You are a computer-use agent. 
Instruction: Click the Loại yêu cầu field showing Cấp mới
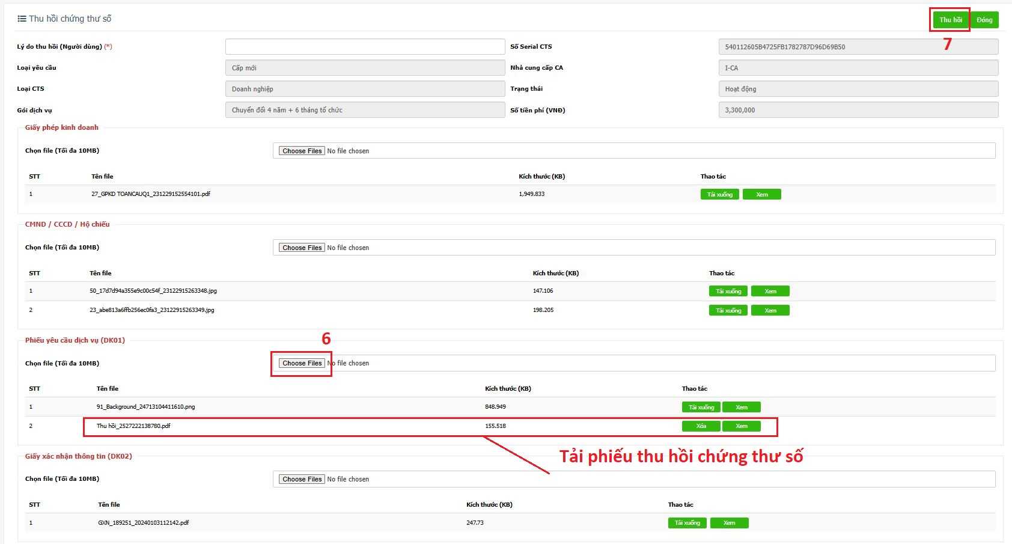[365, 67]
